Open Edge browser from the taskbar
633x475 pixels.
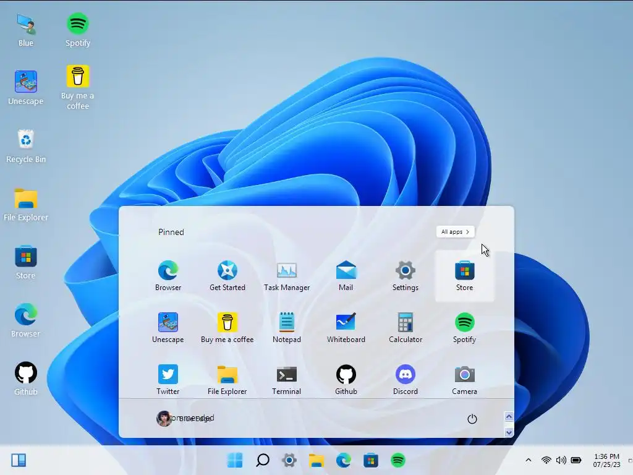344,460
